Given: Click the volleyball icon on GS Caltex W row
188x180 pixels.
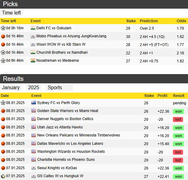Looking at the screenshot, I should 3,176.
